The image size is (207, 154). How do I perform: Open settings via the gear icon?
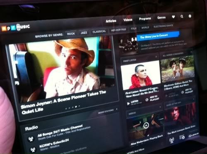point(190,16)
